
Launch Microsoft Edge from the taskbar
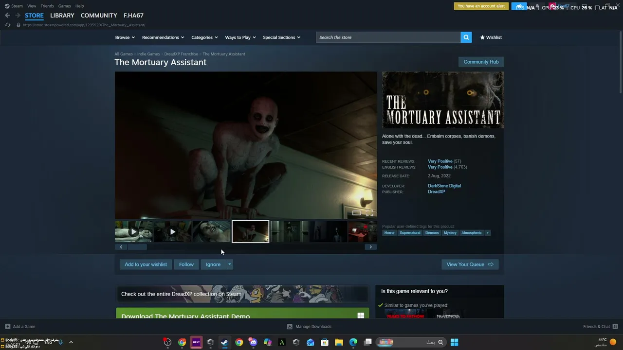(353, 342)
